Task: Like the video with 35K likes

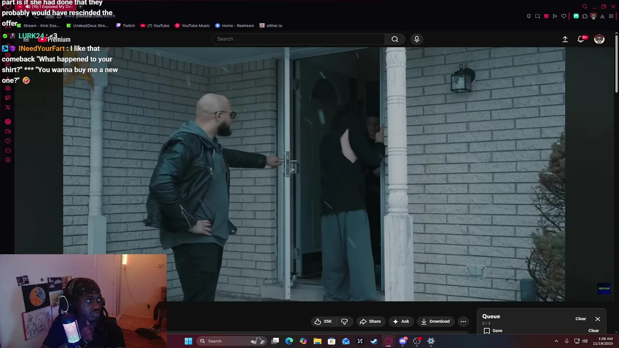Action: [x=323, y=321]
